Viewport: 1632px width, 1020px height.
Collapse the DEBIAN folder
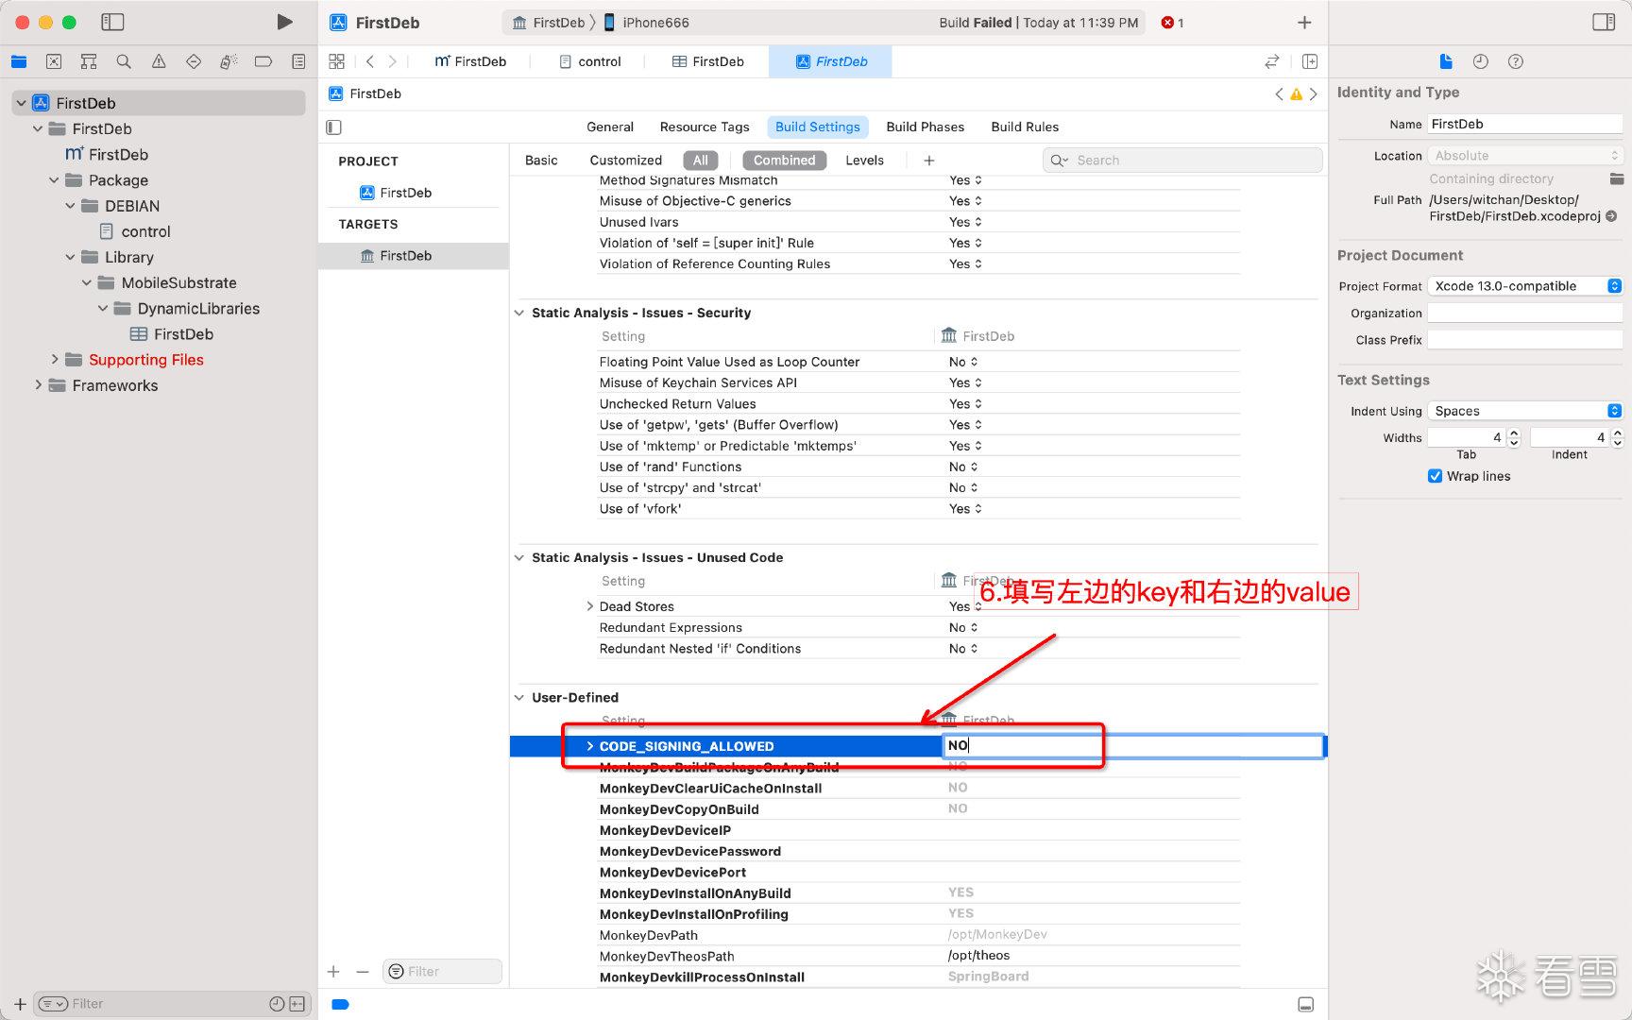(70, 206)
